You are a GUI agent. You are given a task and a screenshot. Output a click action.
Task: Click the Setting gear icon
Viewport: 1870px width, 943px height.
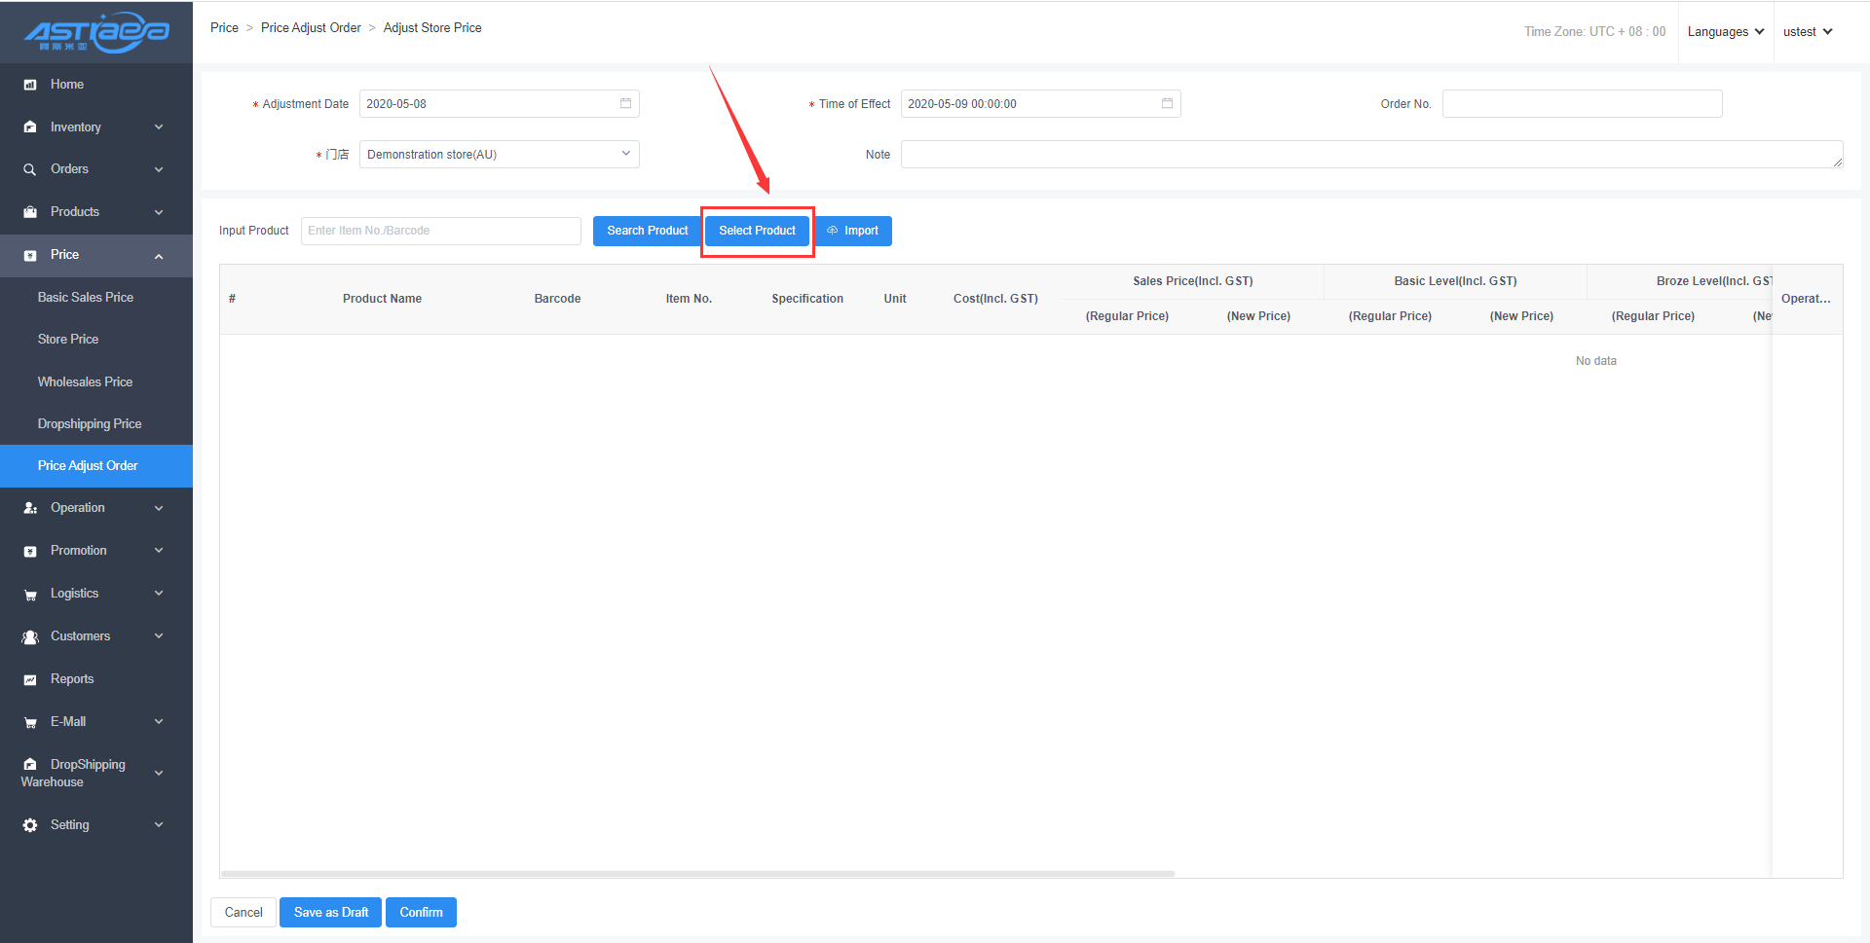tap(30, 825)
